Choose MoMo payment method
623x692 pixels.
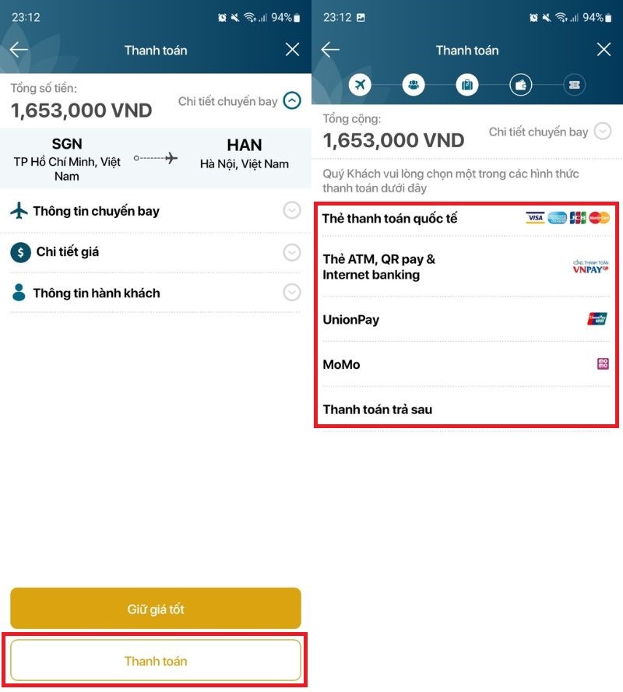[466, 364]
